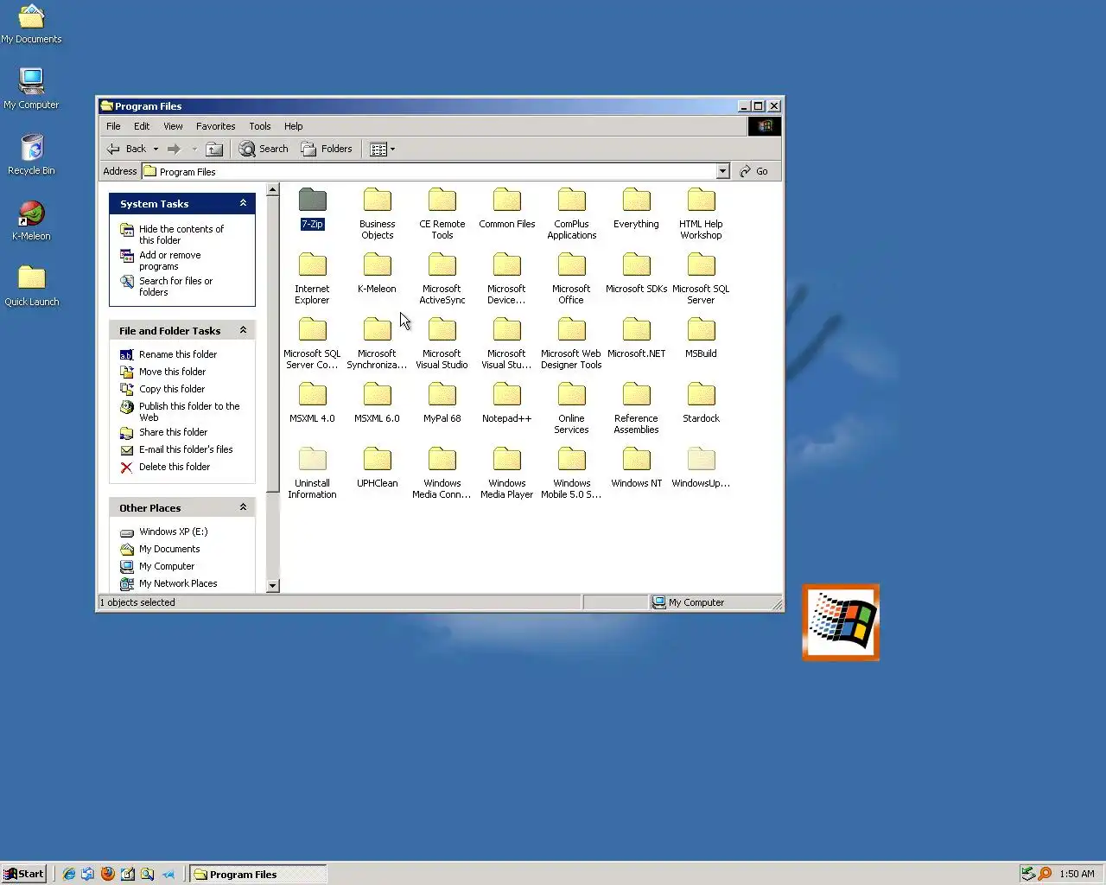Image resolution: width=1106 pixels, height=885 pixels.
Task: Click the K-Meleon desktop shortcut
Action: click(x=31, y=220)
